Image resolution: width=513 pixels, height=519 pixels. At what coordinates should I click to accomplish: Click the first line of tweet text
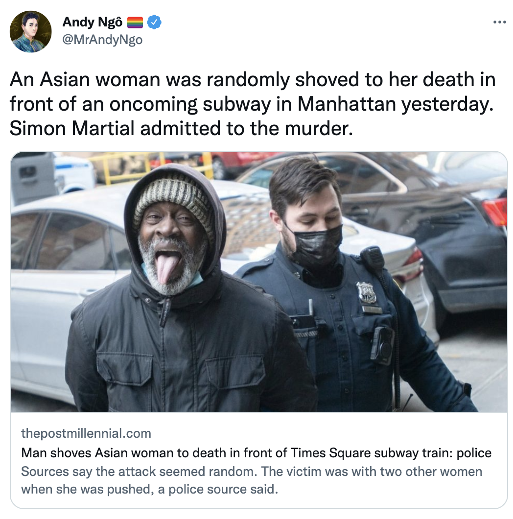pos(253,80)
